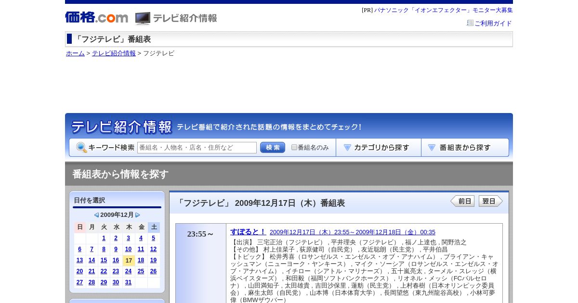Select highlighted December 17 in calendar
Screen dimensions: 578x303
pyautogui.click(x=129, y=261)
